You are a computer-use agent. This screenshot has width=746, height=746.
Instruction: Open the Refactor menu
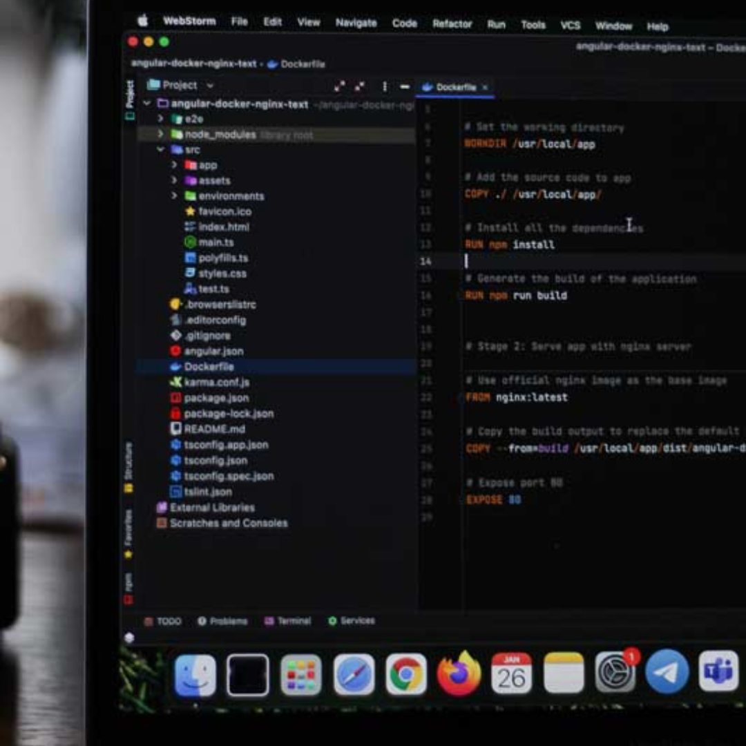[452, 23]
